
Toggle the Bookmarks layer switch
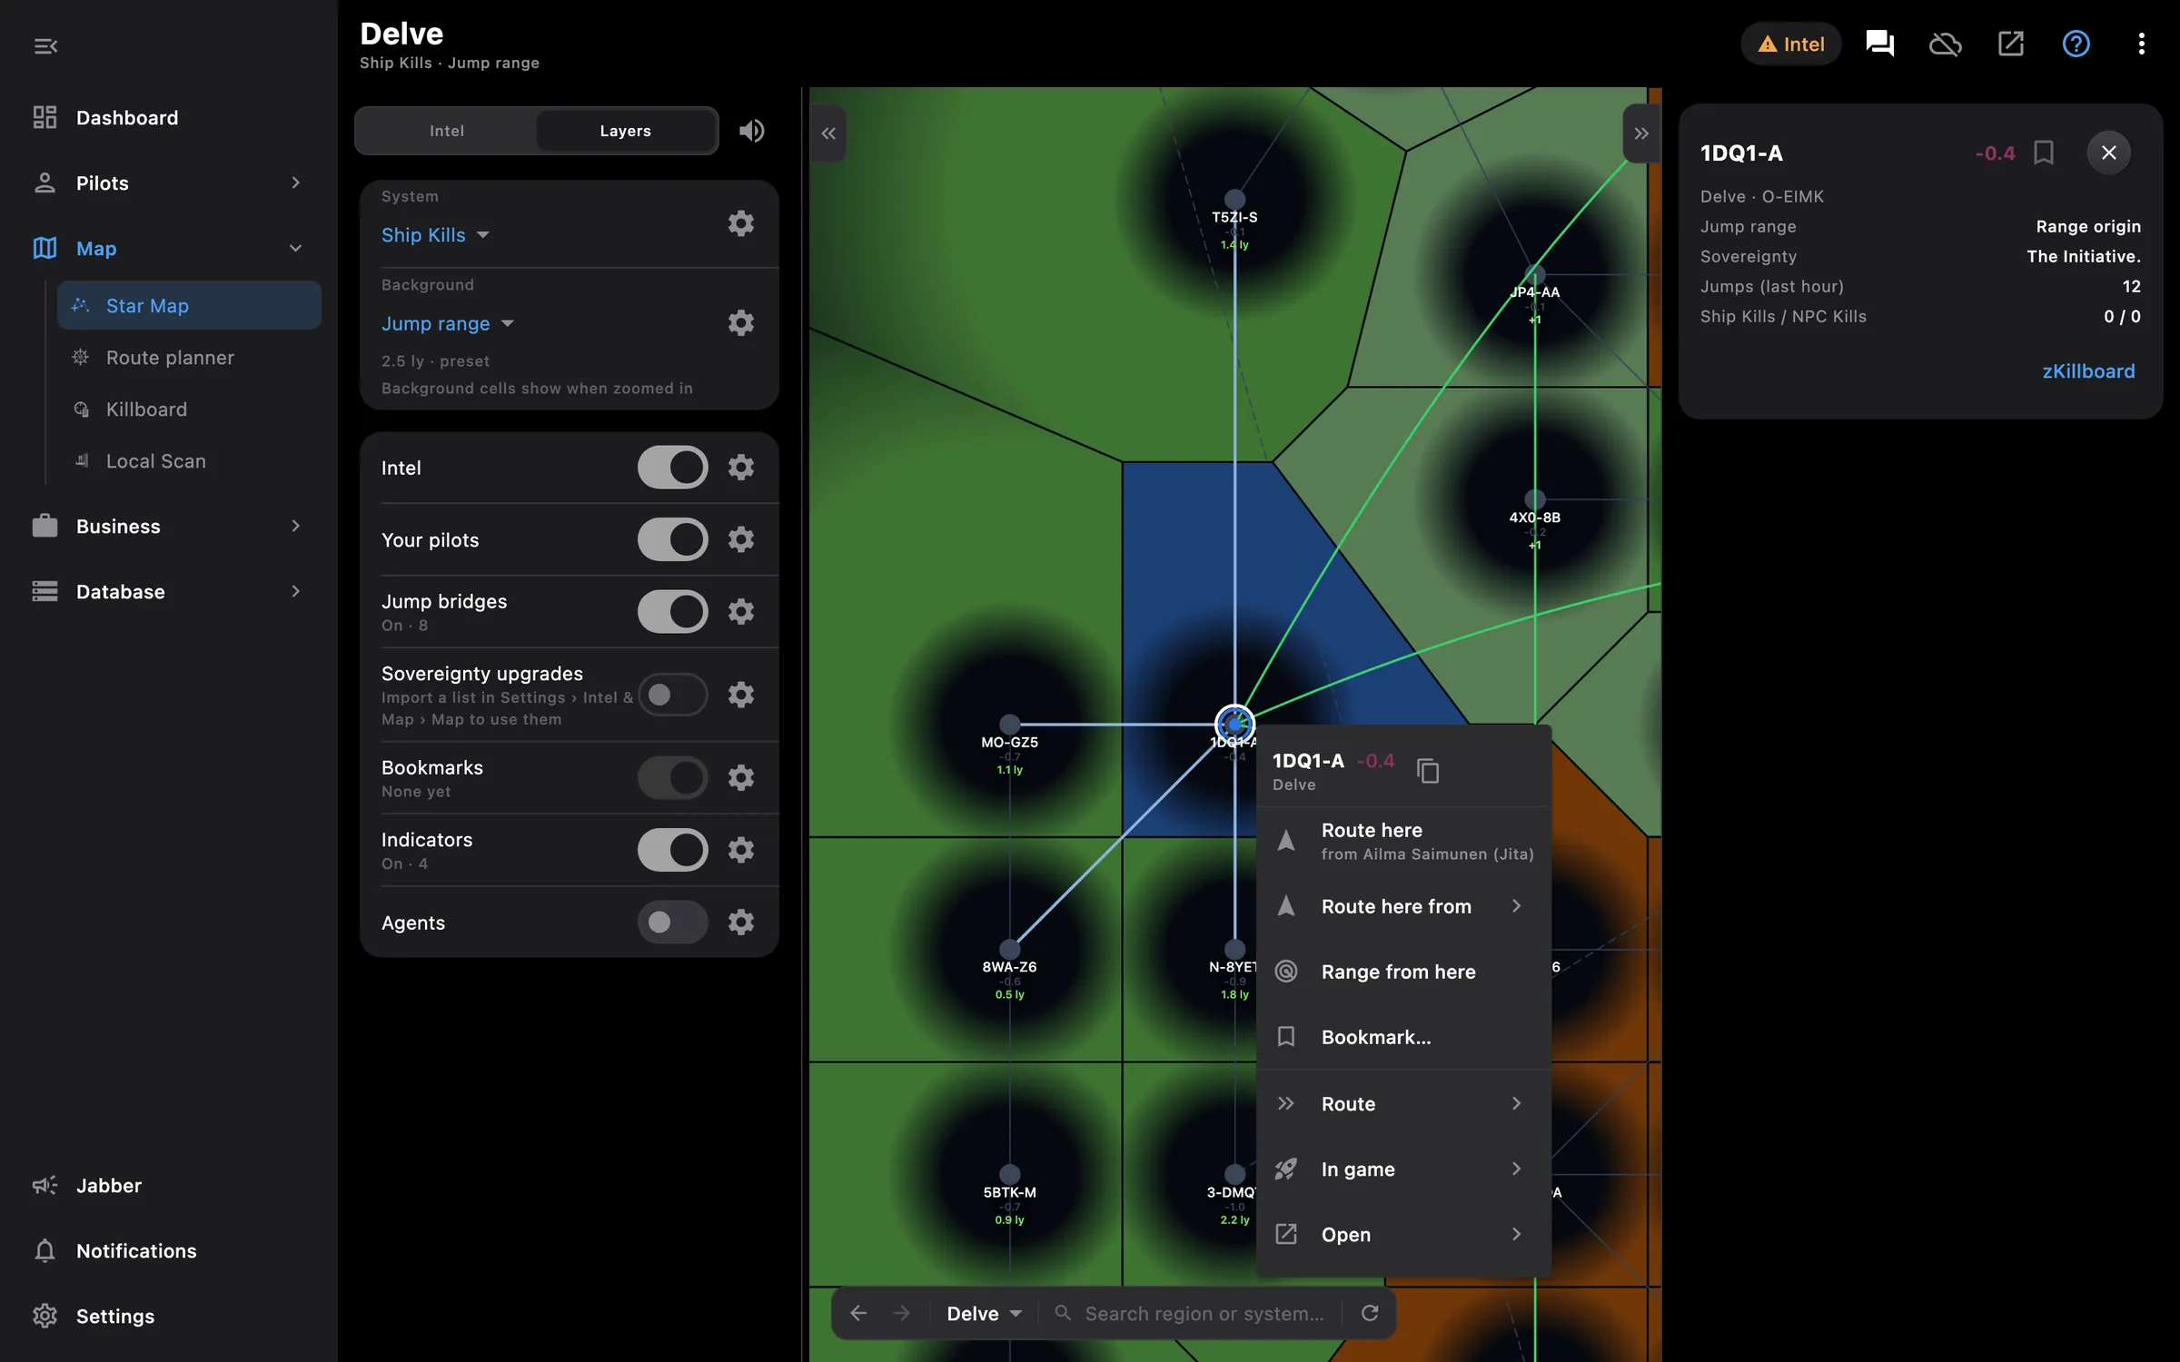click(672, 778)
